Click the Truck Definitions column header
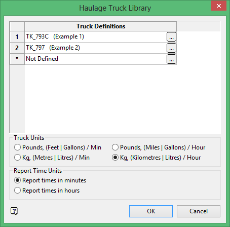 [101, 26]
